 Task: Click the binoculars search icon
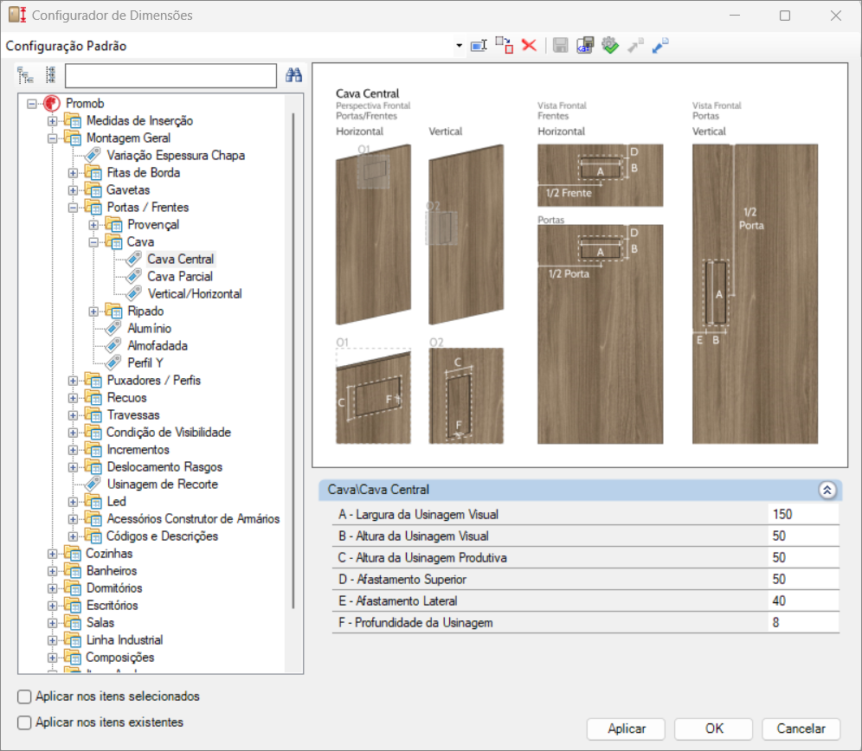pyautogui.click(x=293, y=75)
